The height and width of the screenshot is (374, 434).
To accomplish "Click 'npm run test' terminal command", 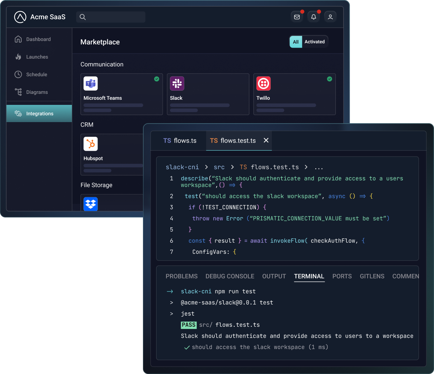I will pos(235,291).
